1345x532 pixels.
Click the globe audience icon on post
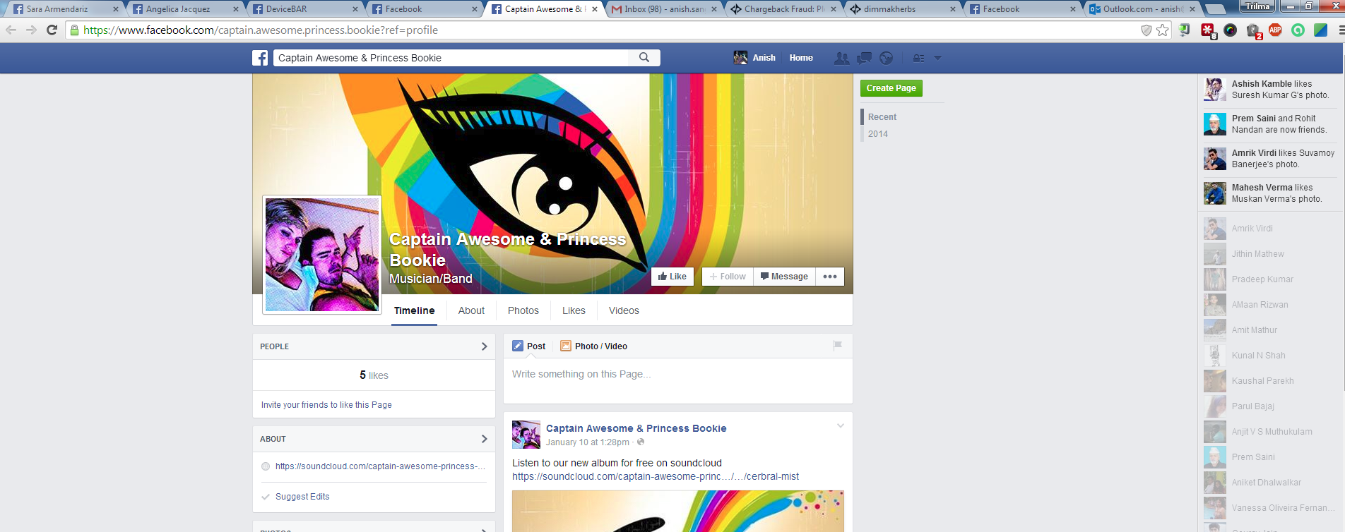pos(641,442)
